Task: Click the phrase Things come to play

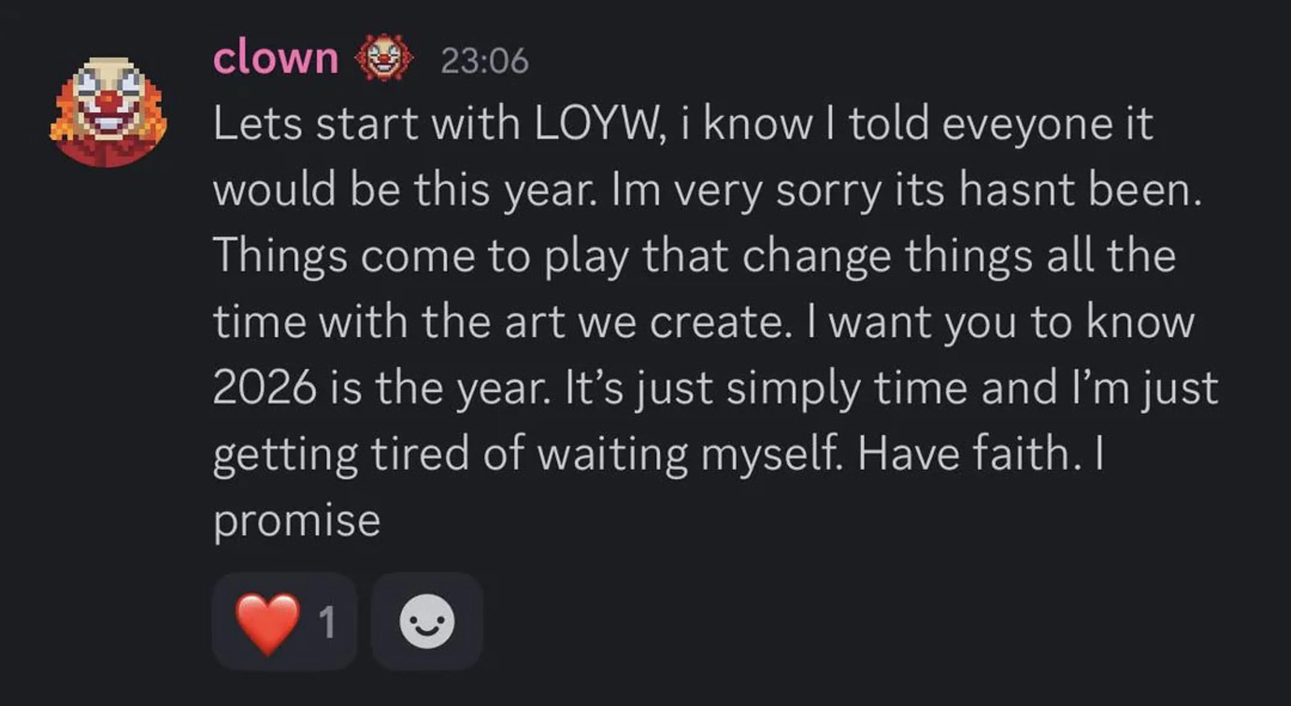Action: pos(420,255)
